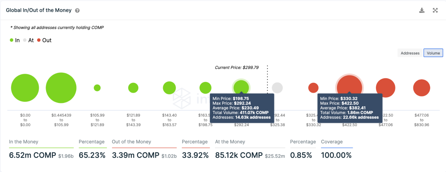446x172 pixels.
Task: Click the gray At the Money bubble
Action: pos(277,88)
